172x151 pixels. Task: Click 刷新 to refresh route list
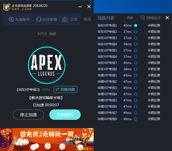130,18
